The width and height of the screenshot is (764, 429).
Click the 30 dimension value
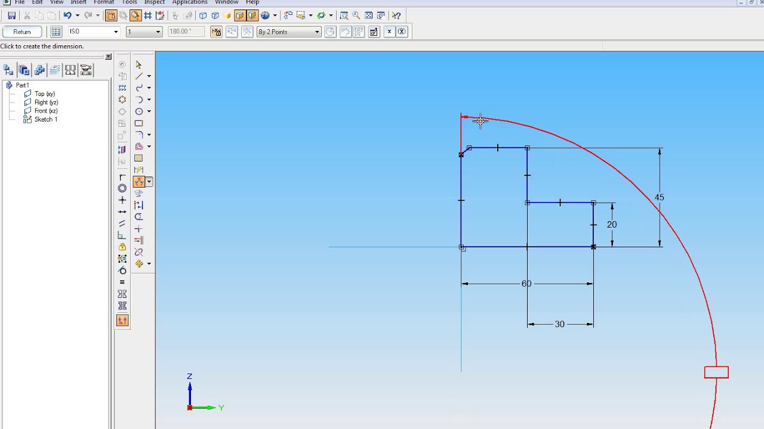(559, 324)
